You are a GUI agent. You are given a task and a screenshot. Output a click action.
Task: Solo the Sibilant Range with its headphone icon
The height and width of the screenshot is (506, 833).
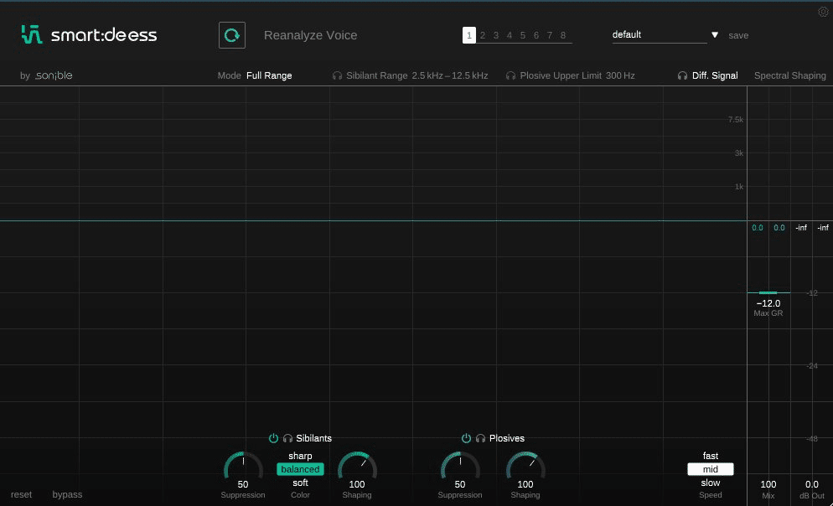[337, 75]
